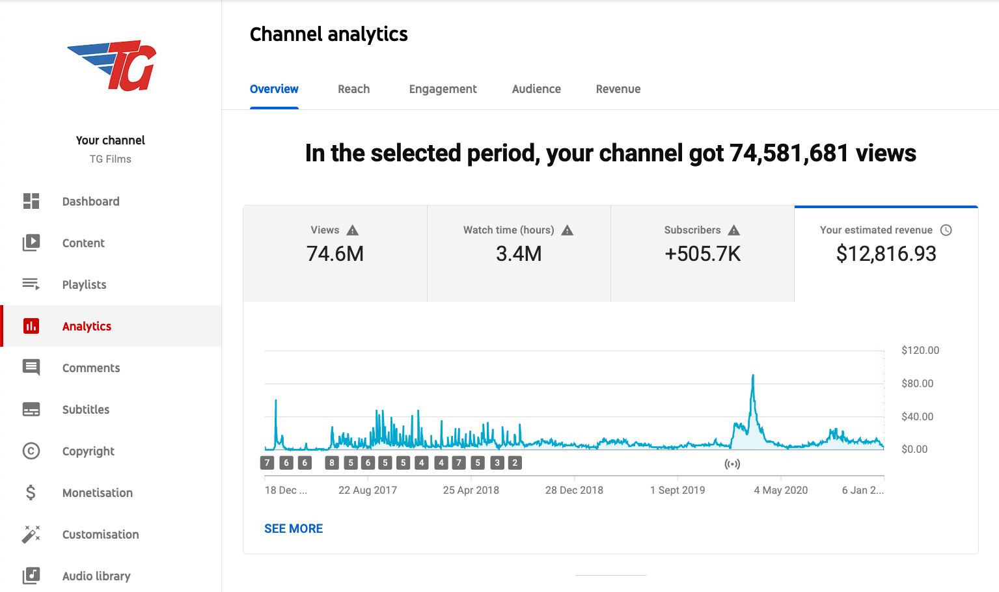Click the live stream marker on timeline

pyautogui.click(x=732, y=464)
